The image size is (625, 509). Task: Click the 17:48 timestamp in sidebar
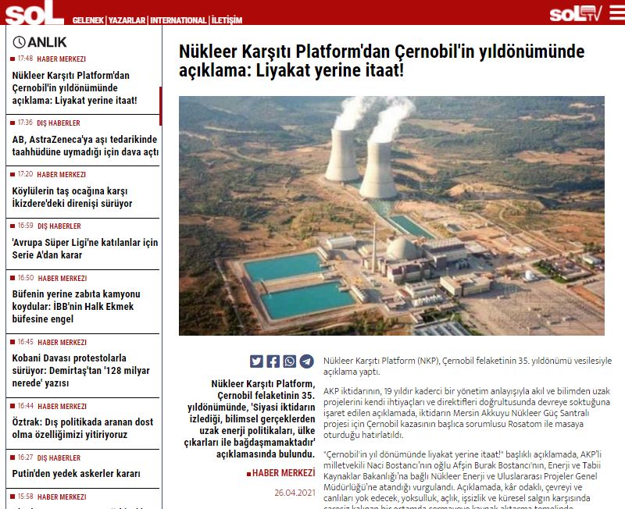pyautogui.click(x=26, y=59)
